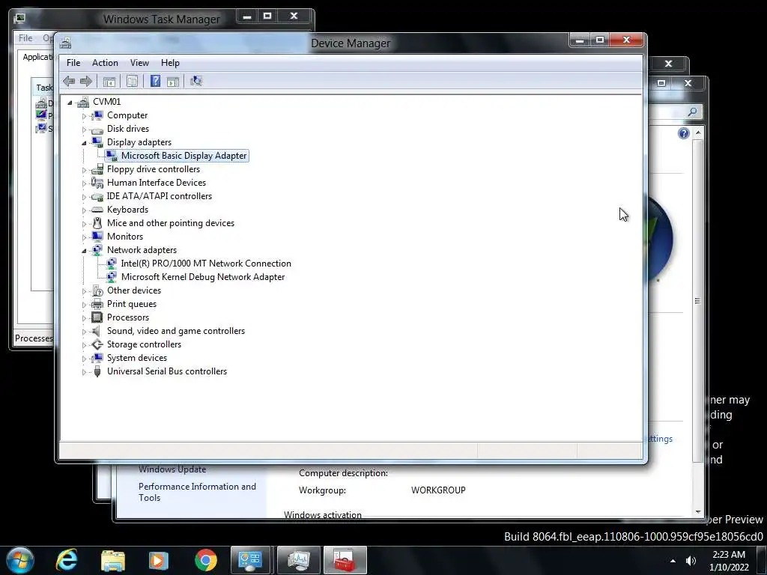Expand the Storage controllers category
767x575 pixels.
coord(84,344)
